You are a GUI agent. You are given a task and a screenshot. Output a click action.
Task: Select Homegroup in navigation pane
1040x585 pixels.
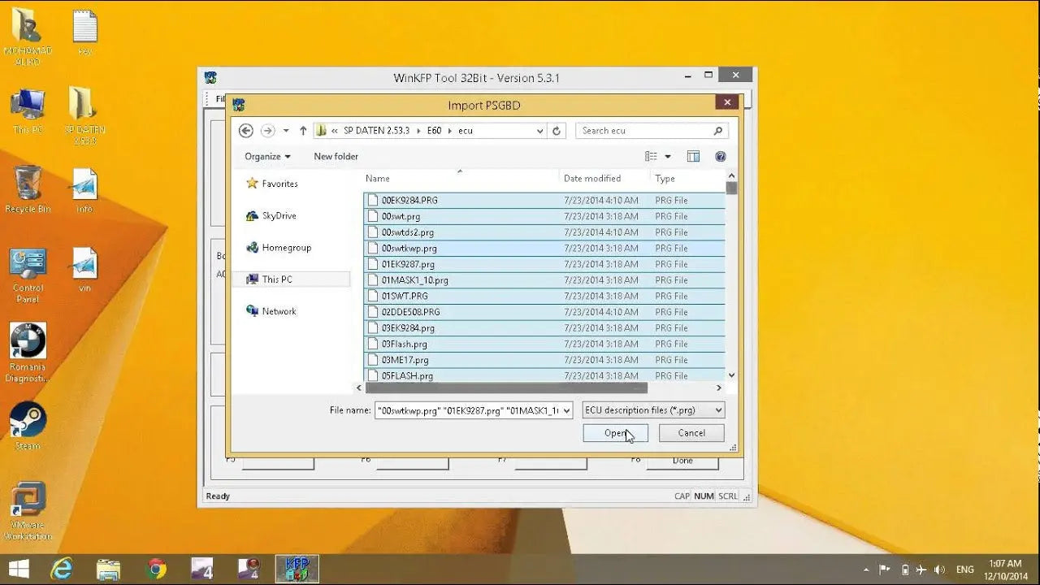pyautogui.click(x=279, y=247)
